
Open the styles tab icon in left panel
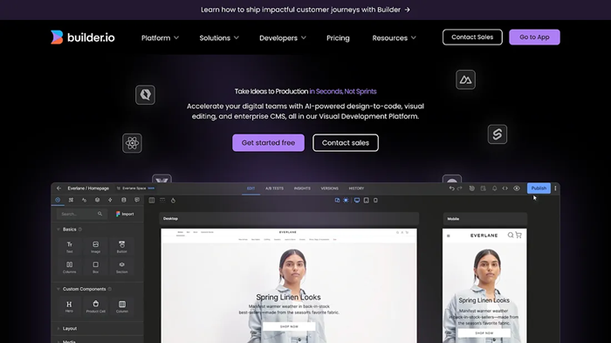[84, 200]
